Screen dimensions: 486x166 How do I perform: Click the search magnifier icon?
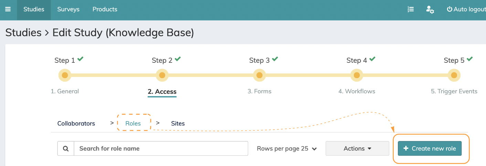66,149
